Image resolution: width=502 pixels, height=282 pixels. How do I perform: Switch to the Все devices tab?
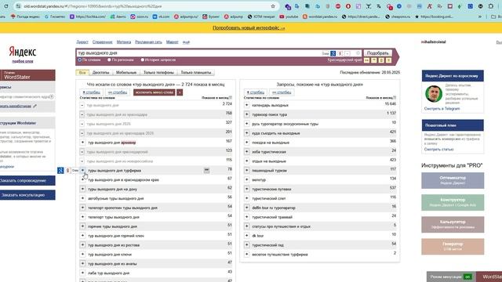pyautogui.click(x=82, y=73)
